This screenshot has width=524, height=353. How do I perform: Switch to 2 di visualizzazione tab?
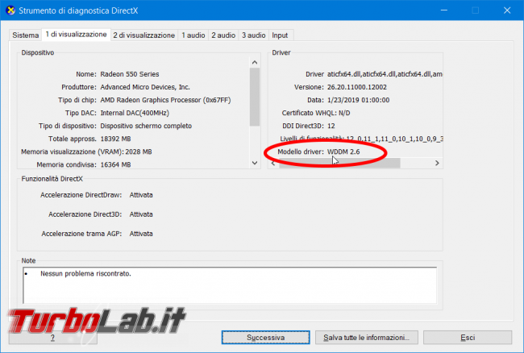click(143, 35)
